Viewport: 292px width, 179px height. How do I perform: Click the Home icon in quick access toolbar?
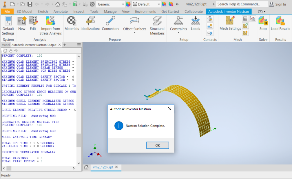58,4
